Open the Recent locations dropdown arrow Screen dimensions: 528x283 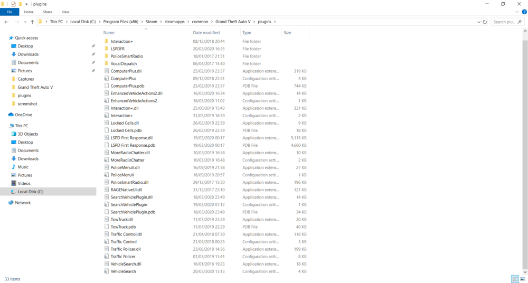point(25,22)
